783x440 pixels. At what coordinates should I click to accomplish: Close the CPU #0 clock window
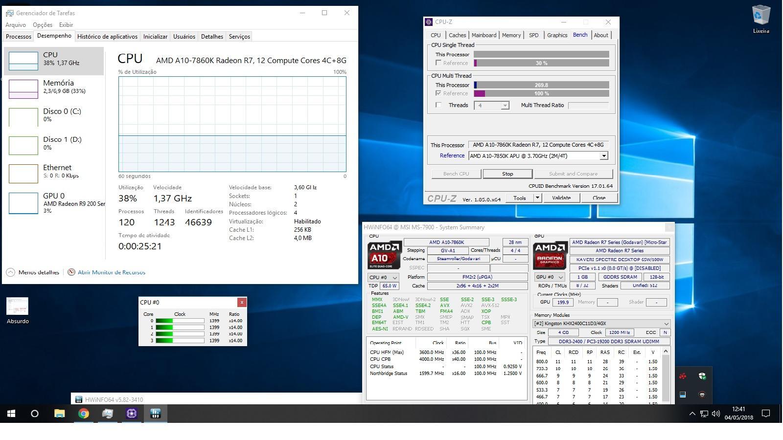[x=242, y=302]
